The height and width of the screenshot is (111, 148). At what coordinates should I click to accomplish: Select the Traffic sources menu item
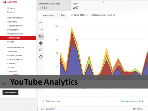(x=18, y=38)
